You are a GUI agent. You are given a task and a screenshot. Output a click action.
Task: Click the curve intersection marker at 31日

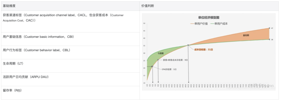tap(188, 45)
